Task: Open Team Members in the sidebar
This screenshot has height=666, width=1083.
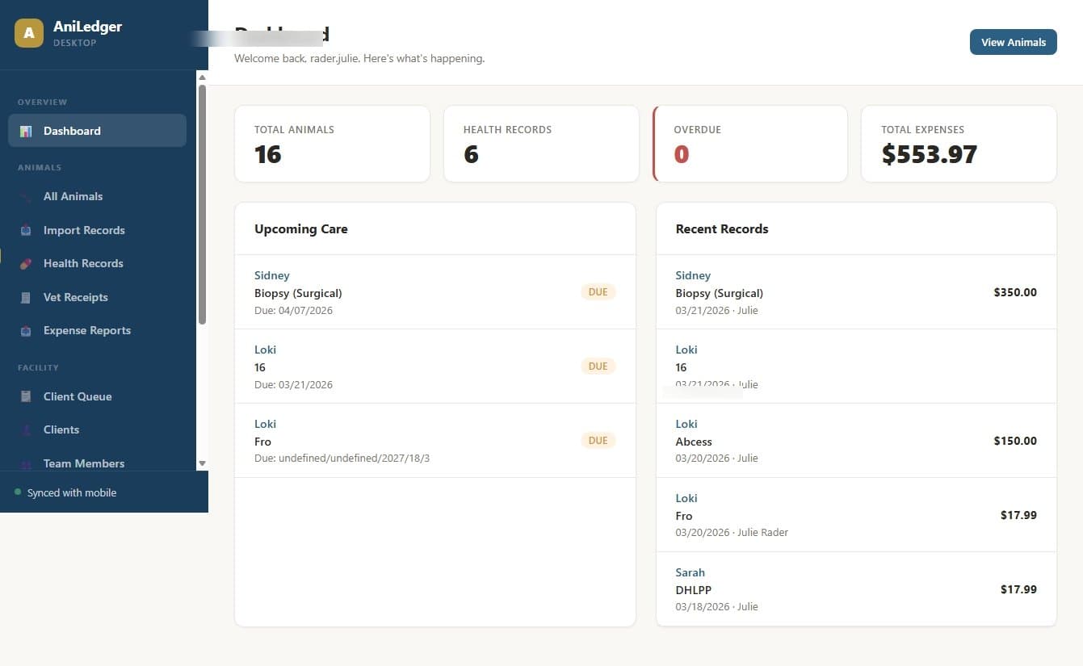Action: click(84, 463)
